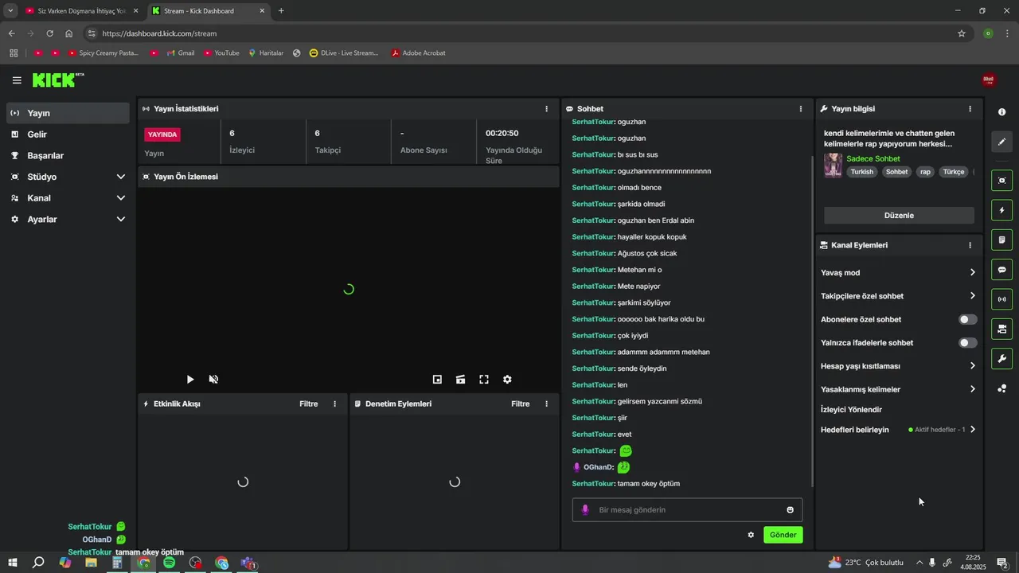Screen dimensions: 1019x573
Task: Click the browser address bar
Action: [x=525, y=33]
